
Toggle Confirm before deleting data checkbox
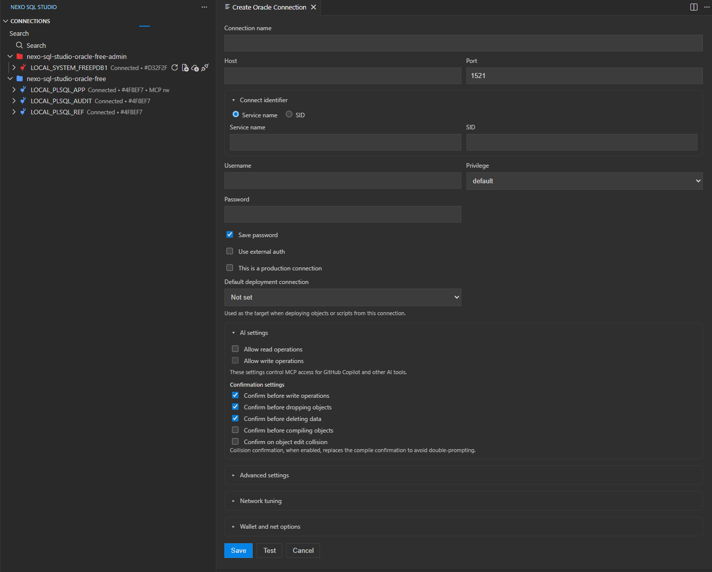click(235, 418)
